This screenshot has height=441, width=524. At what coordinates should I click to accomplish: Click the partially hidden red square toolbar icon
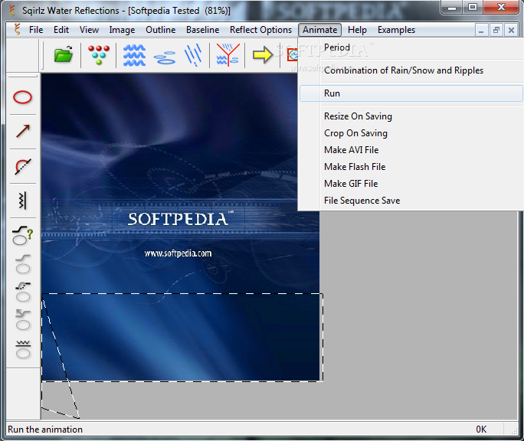point(293,55)
